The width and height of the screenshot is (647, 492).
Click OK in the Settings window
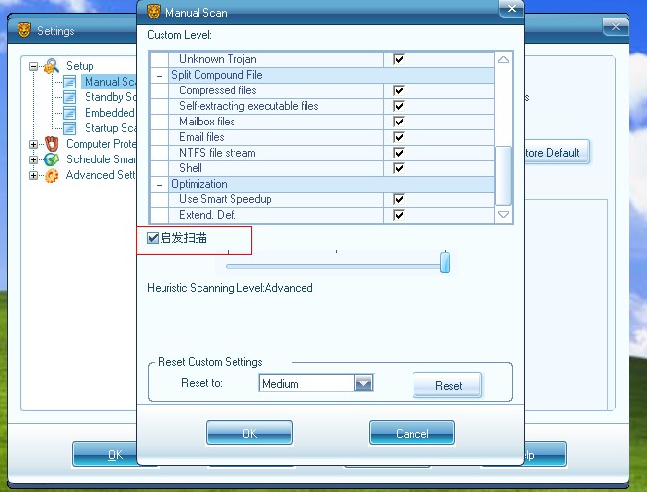coord(105,454)
